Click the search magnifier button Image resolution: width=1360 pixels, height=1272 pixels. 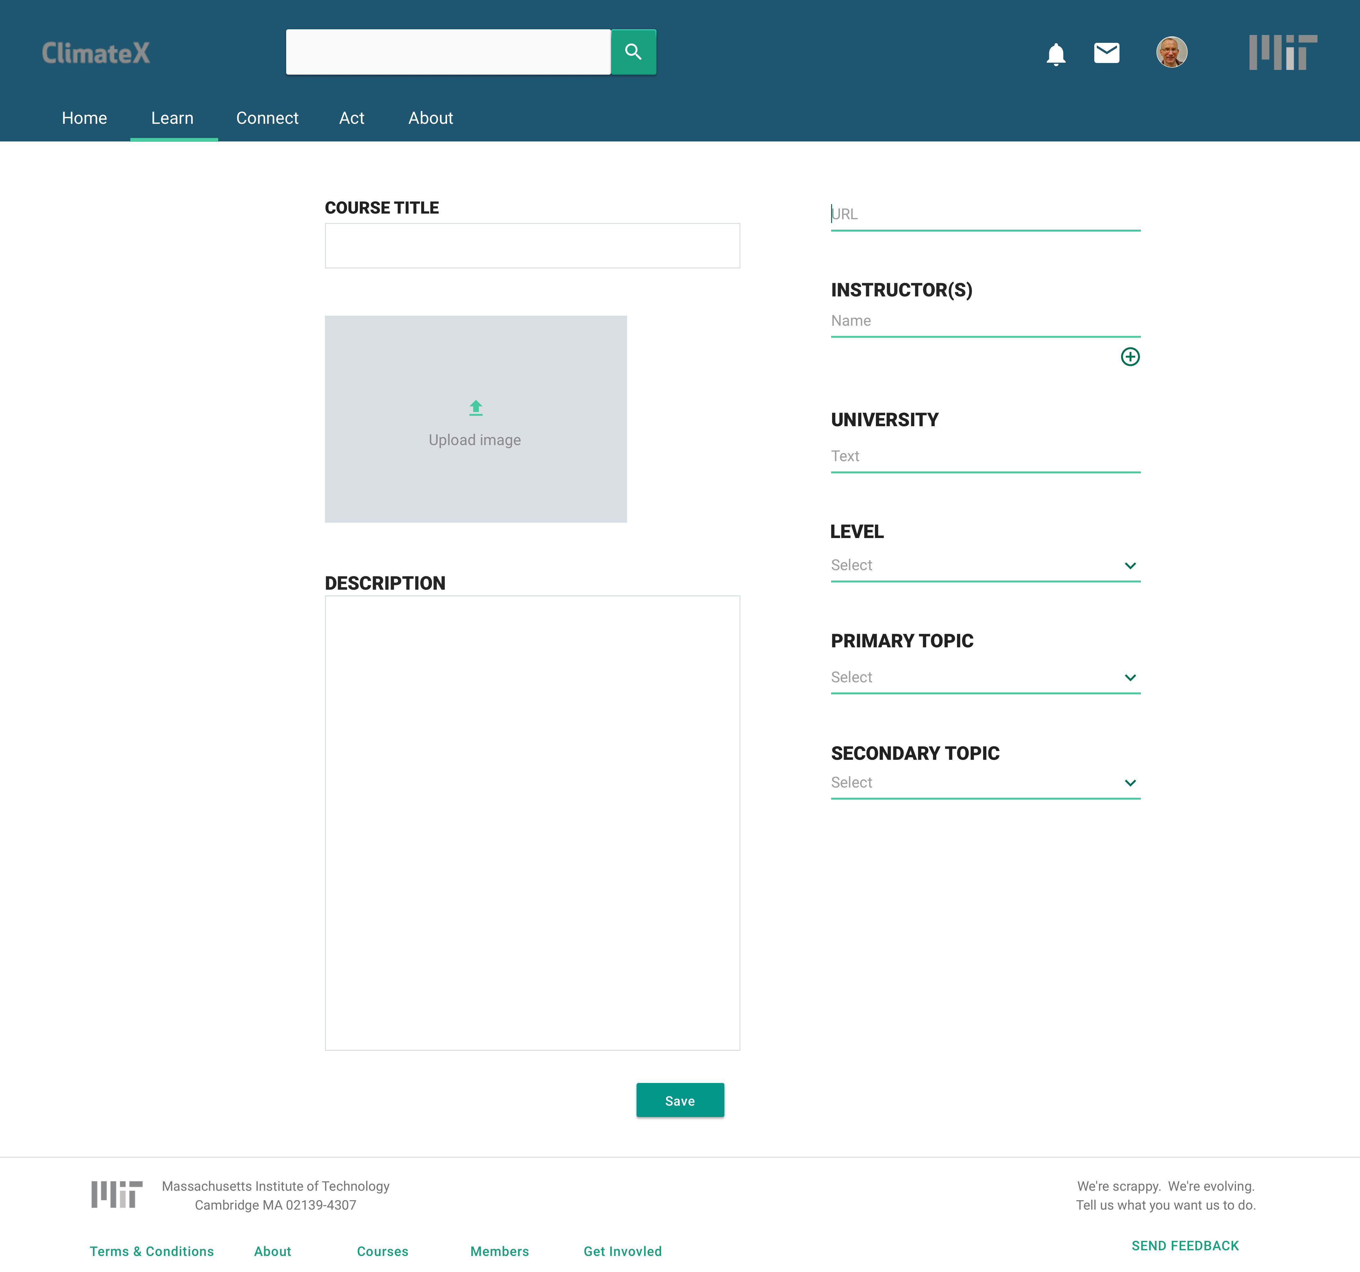coord(633,52)
